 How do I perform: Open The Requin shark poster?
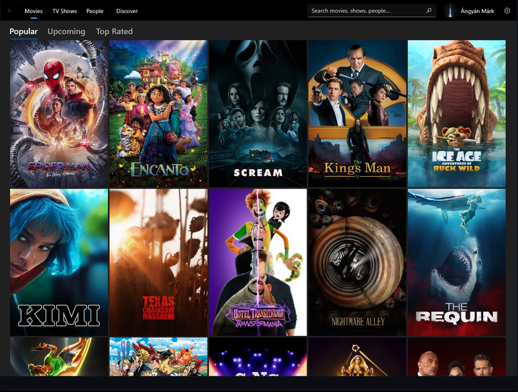click(x=457, y=262)
